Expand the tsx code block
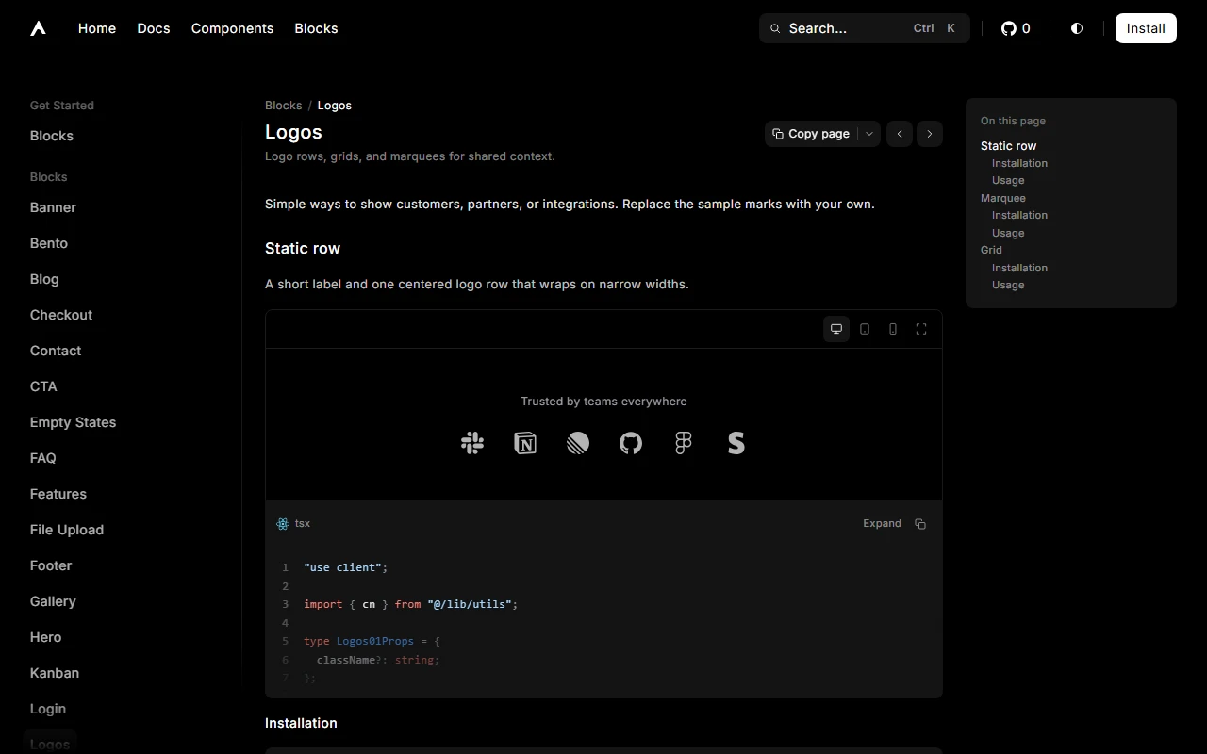This screenshot has width=1207, height=754. (882, 524)
